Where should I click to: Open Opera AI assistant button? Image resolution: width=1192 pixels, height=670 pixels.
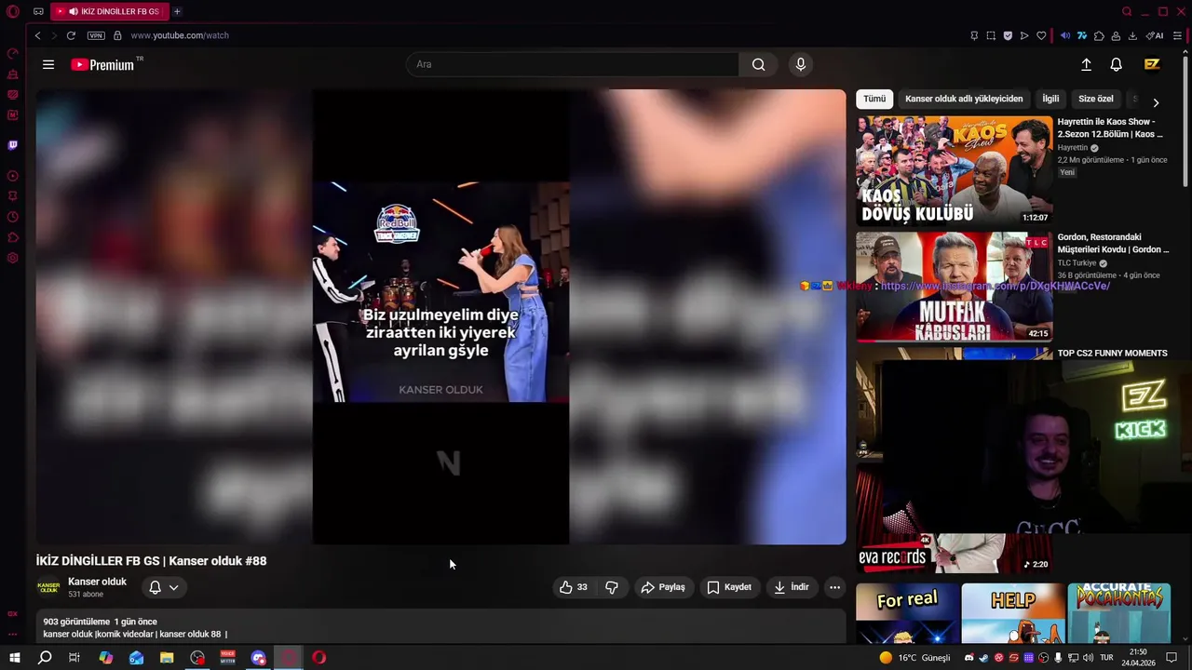[x=1155, y=35]
